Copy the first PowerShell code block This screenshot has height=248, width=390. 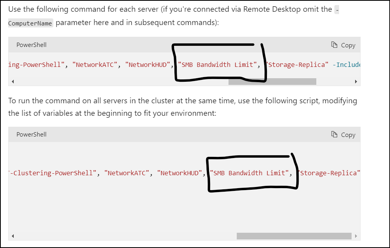(x=343, y=45)
